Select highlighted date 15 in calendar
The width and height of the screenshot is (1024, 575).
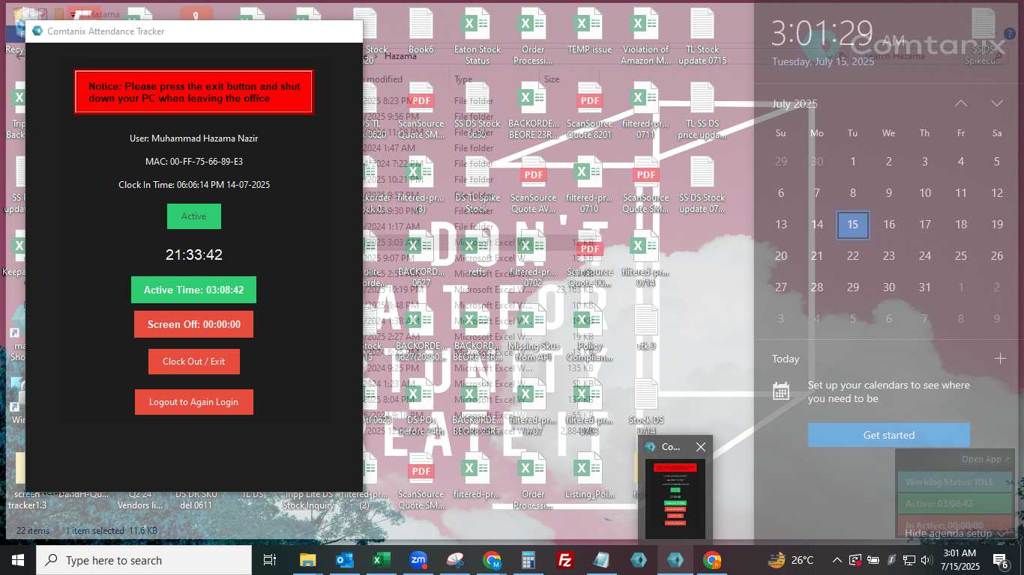(x=853, y=225)
